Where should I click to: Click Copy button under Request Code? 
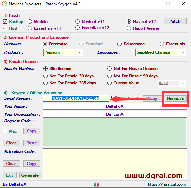(32, 131)
